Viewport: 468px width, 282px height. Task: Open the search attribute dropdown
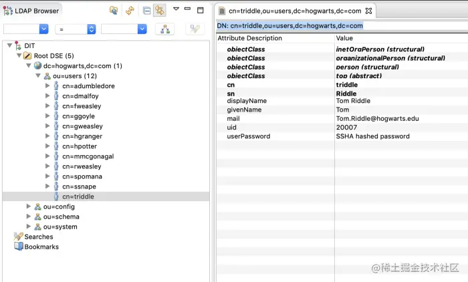[x=43, y=29]
